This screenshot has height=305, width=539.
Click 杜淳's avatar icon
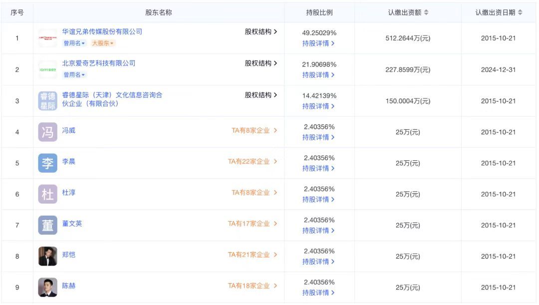click(x=47, y=193)
